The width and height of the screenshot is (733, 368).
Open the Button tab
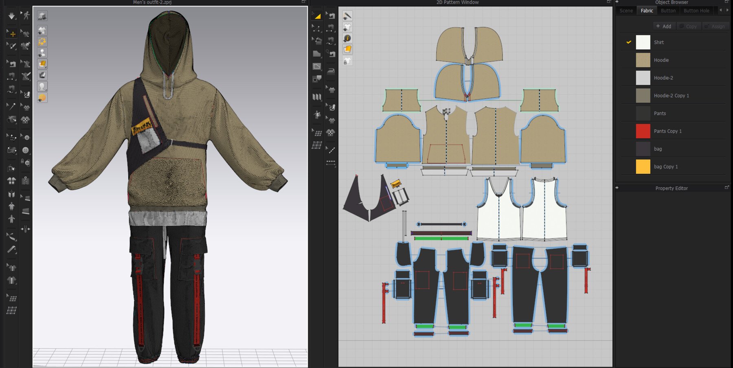tap(668, 11)
